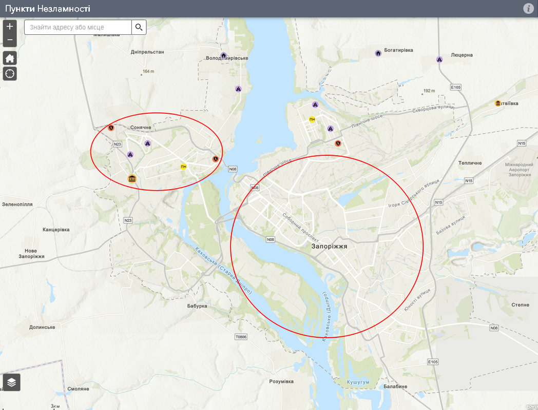Click the Канцерівка place label

[56, 230]
